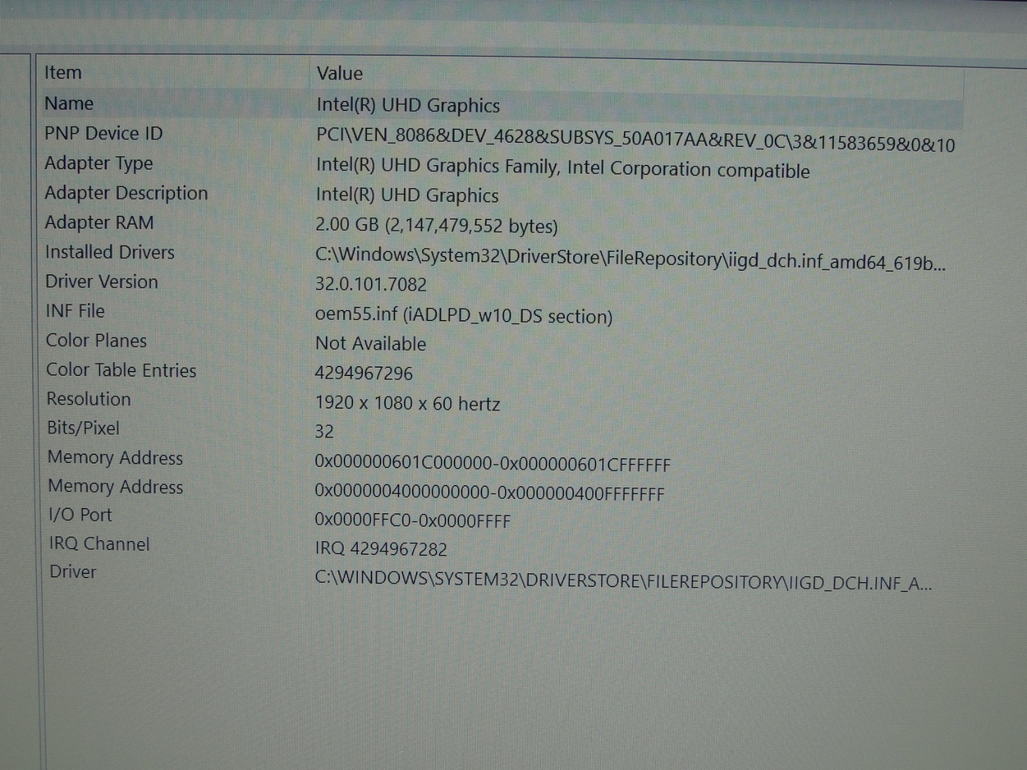Select the iigd_dch.inf_amd64 installed drivers path
Image resolution: width=1027 pixels, height=770 pixels.
(630, 259)
